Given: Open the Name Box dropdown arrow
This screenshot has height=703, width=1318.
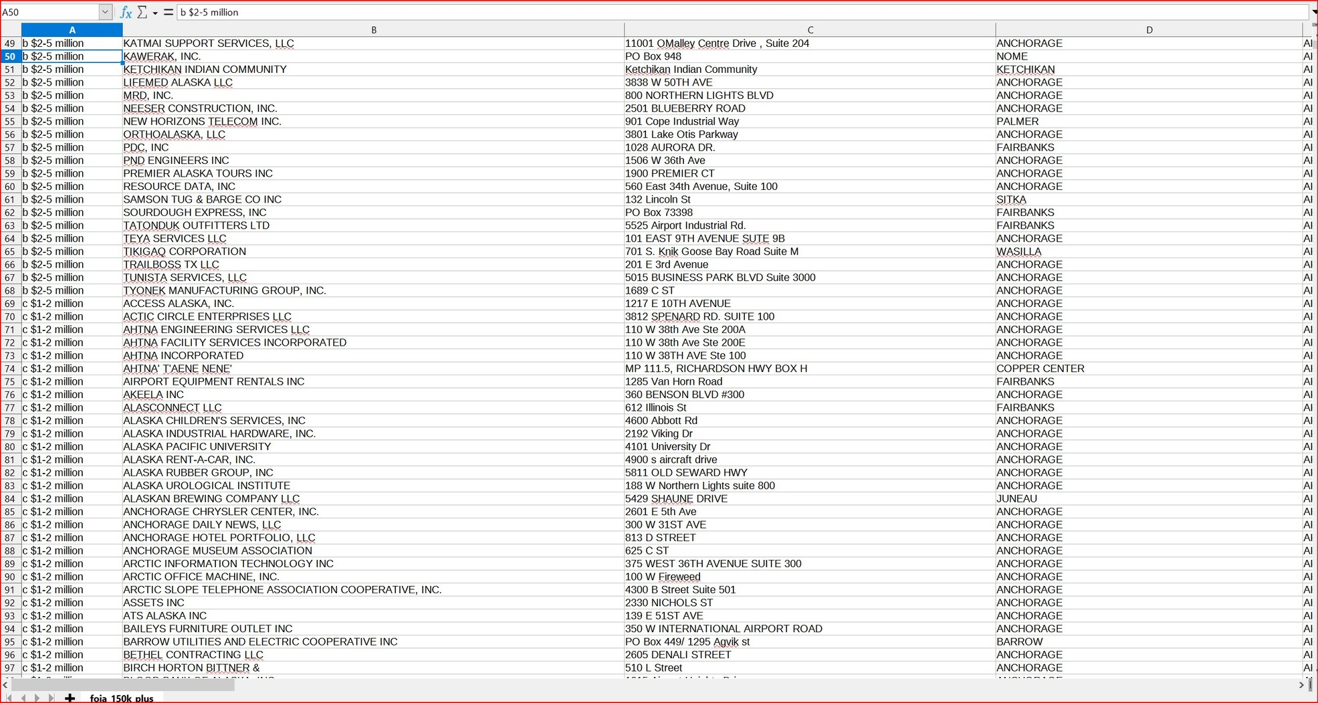Looking at the screenshot, I should (105, 12).
